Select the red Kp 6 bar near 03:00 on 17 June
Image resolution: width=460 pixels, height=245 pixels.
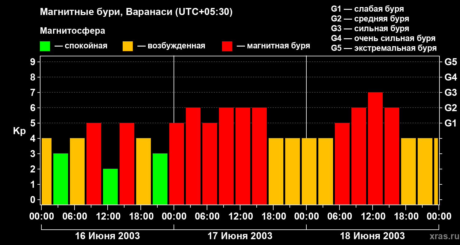point(193,156)
